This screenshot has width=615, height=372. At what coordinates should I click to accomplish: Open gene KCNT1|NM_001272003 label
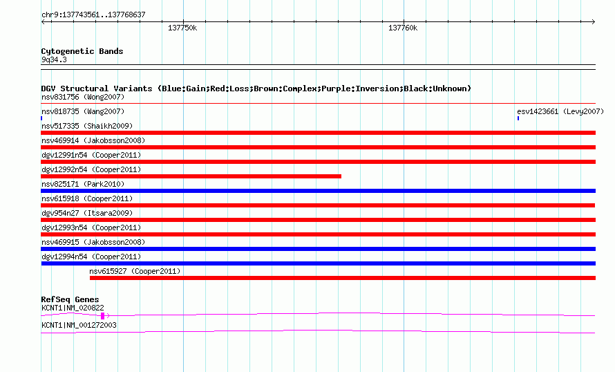coord(79,325)
